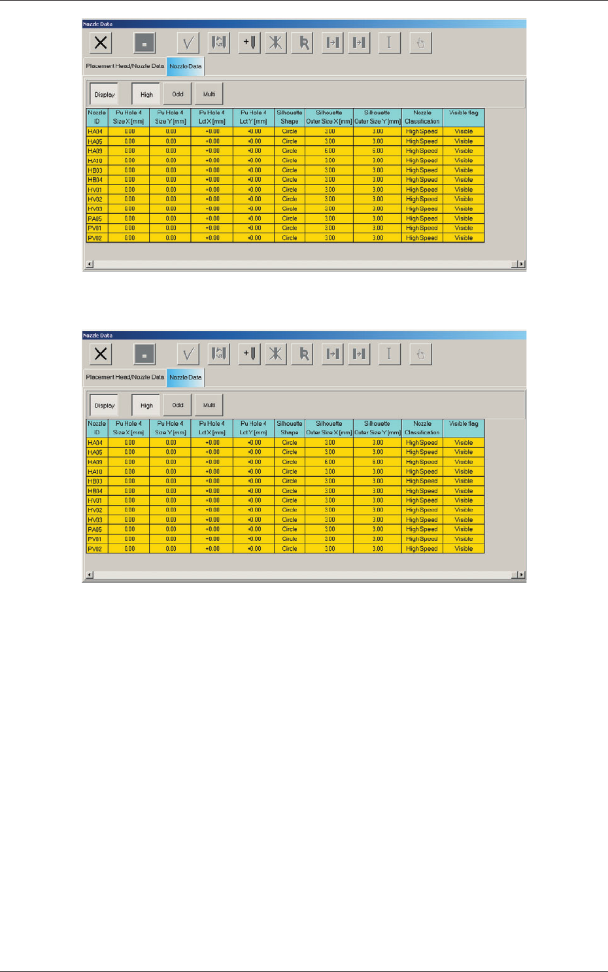
Task: Click upper window arrow icon beside the R-cursor icon
Action: pyautogui.click(x=333, y=43)
